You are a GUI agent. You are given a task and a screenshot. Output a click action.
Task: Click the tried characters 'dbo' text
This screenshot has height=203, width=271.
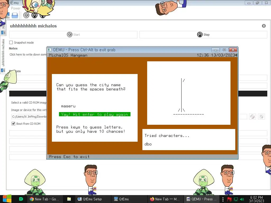(148, 144)
